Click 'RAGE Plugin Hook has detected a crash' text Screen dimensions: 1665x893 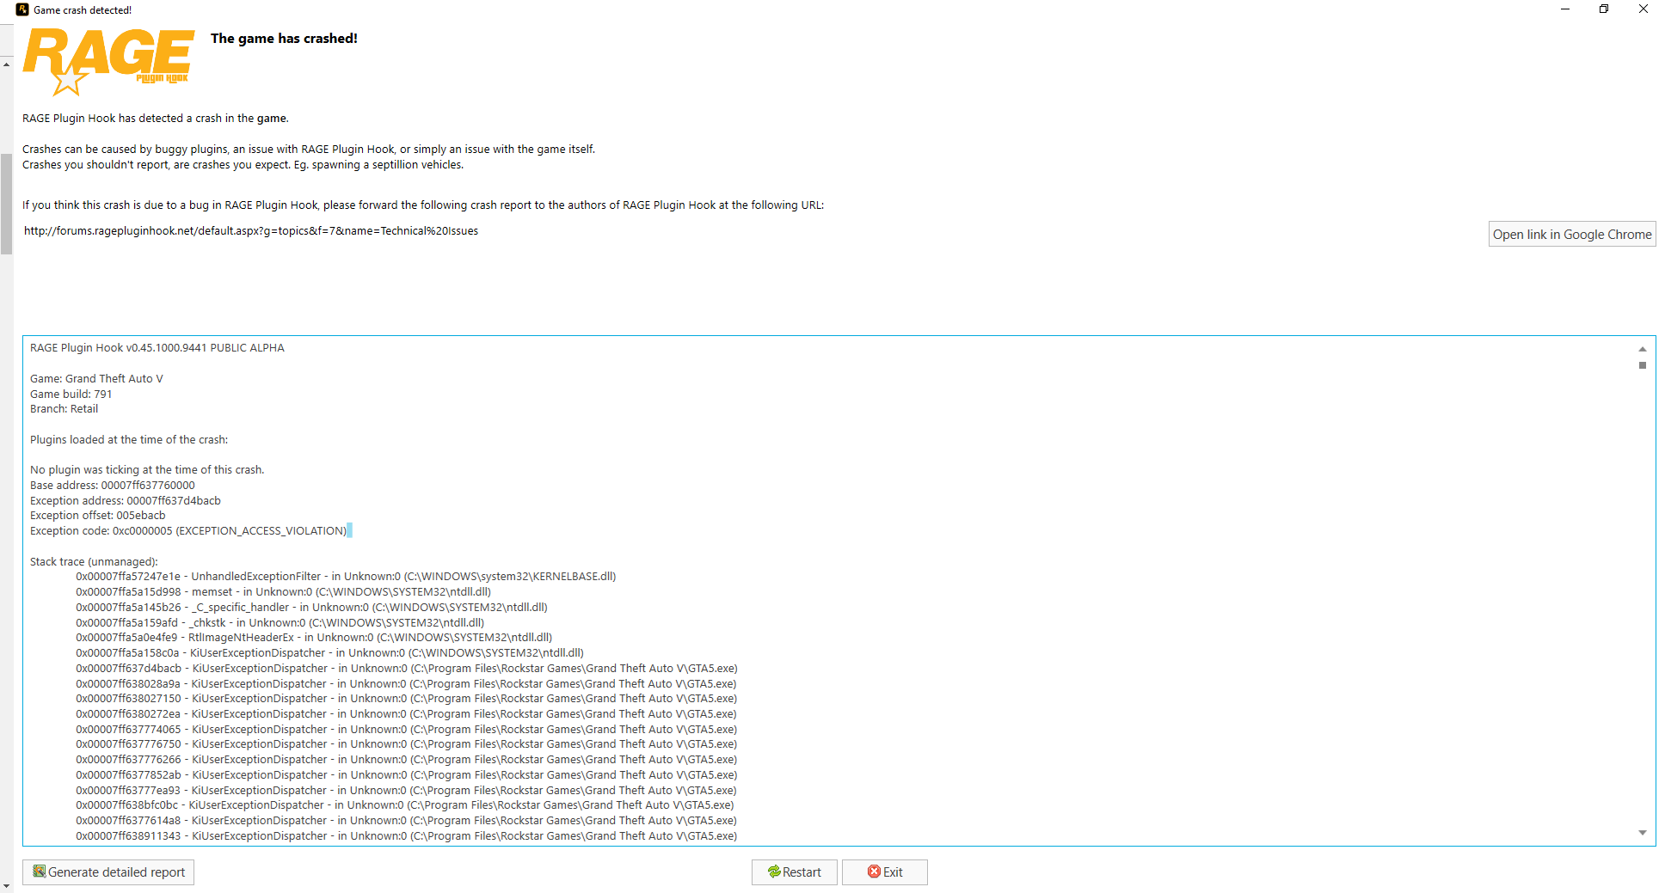[156, 119]
